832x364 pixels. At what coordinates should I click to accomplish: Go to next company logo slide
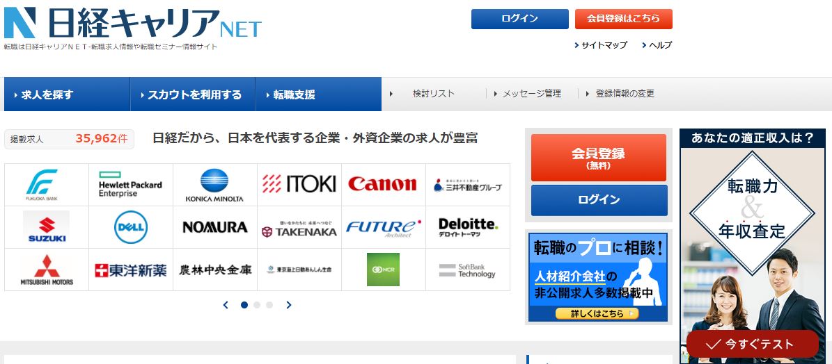[289, 305]
